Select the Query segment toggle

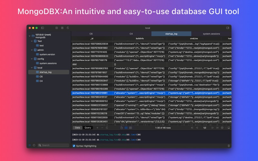click(88, 128)
